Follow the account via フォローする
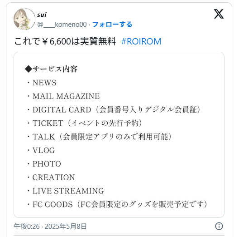The image size is (234, 237). (112, 25)
